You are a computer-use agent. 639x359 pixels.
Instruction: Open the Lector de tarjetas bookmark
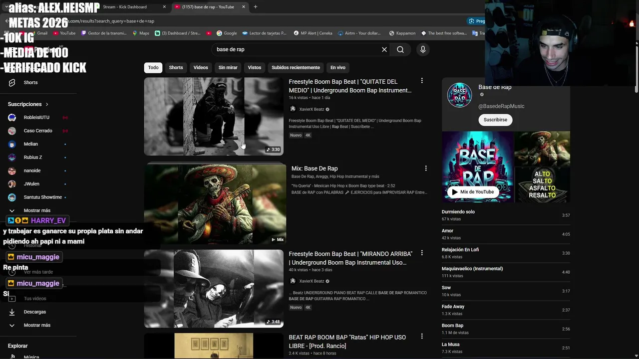264,33
